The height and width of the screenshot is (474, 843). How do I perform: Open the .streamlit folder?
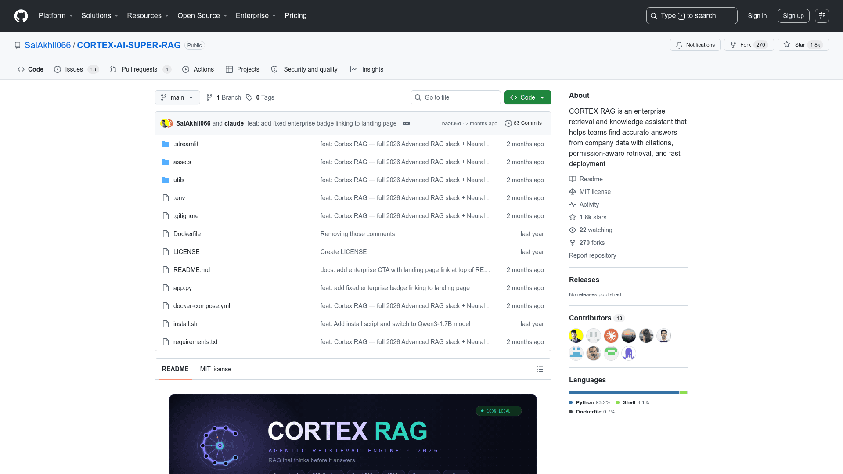186,144
